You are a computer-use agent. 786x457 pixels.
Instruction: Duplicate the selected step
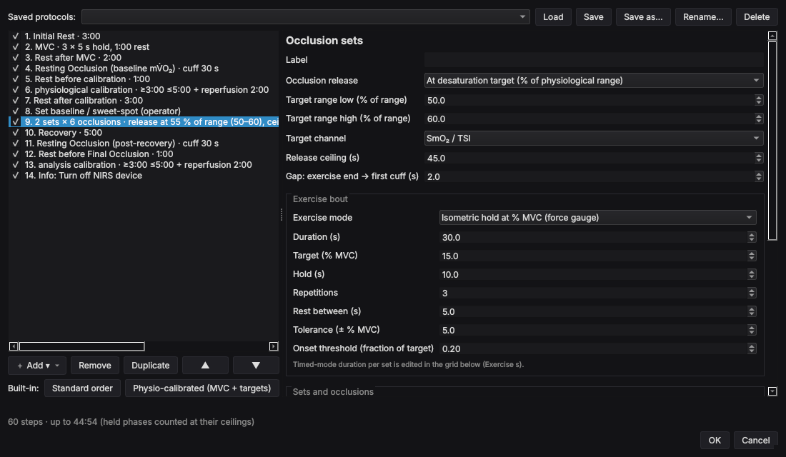point(150,366)
